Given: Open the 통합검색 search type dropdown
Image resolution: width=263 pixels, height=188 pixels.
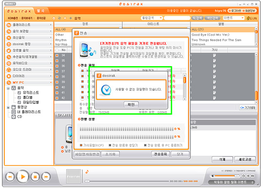Looking at the screenshot, I should coord(152,18).
